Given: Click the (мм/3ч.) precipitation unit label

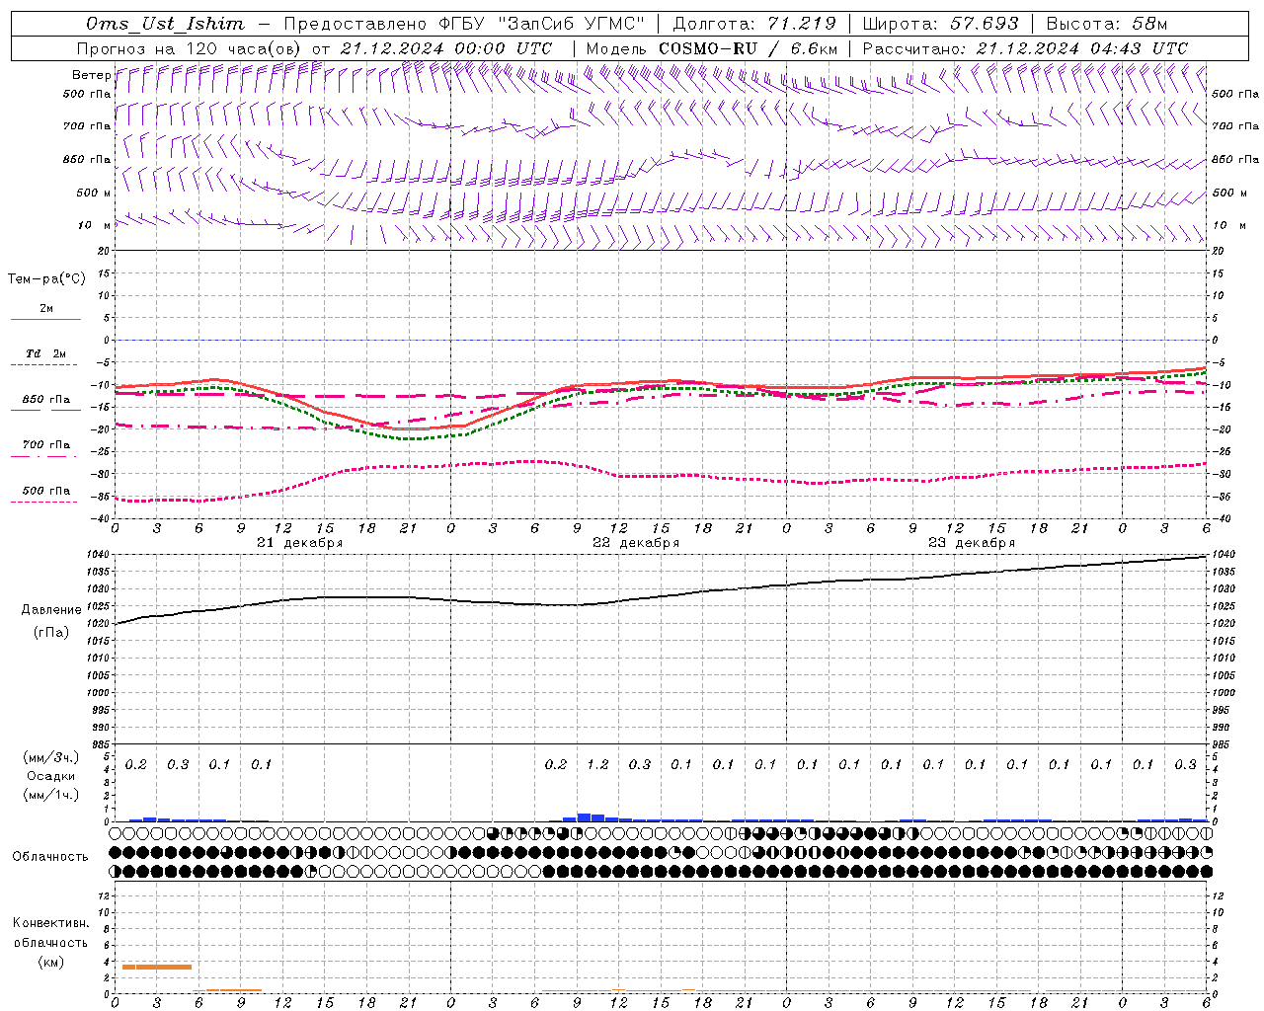Looking at the screenshot, I should pyautogui.click(x=51, y=757).
